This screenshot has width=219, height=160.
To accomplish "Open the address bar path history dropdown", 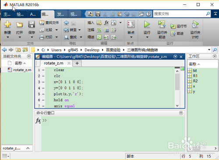I will click(209, 50).
